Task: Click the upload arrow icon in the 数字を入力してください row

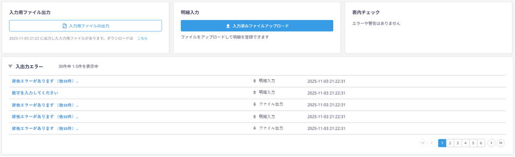Action: point(254,93)
